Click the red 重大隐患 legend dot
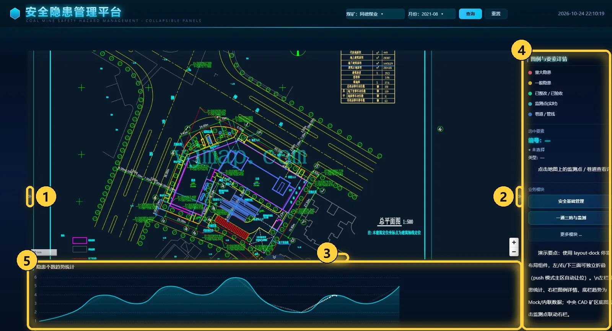612x331 pixels. pos(530,73)
